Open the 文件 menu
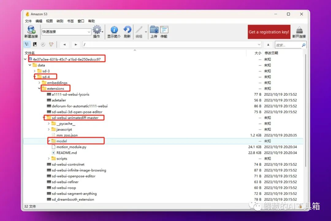The image size is (331, 221). pyautogui.click(x=28, y=21)
